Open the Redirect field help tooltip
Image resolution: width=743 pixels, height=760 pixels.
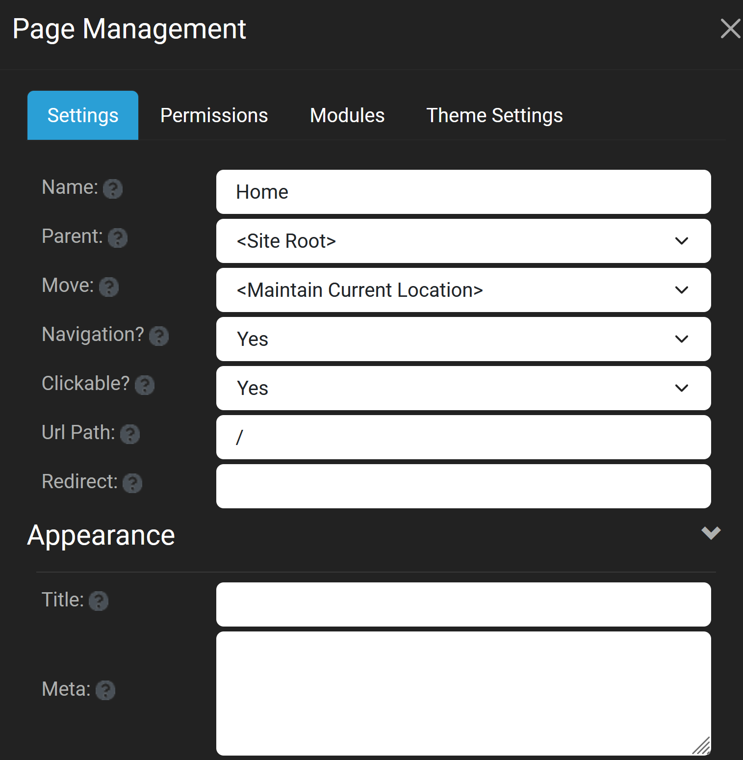[132, 484]
